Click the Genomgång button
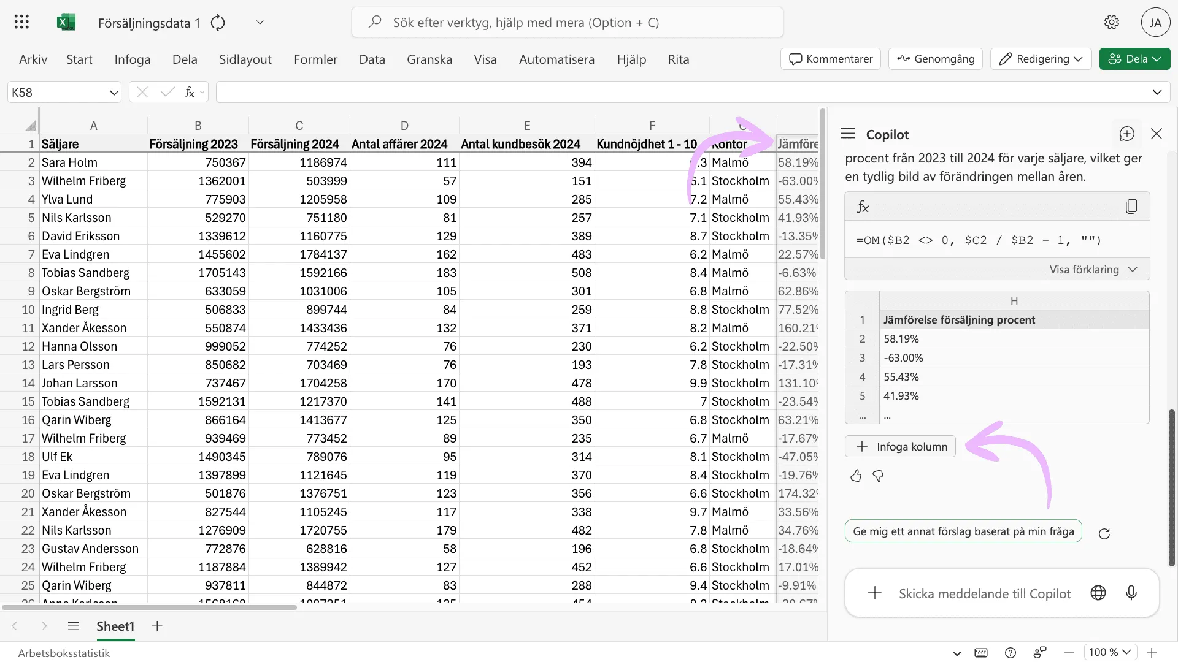Image resolution: width=1178 pixels, height=662 pixels. point(936,59)
